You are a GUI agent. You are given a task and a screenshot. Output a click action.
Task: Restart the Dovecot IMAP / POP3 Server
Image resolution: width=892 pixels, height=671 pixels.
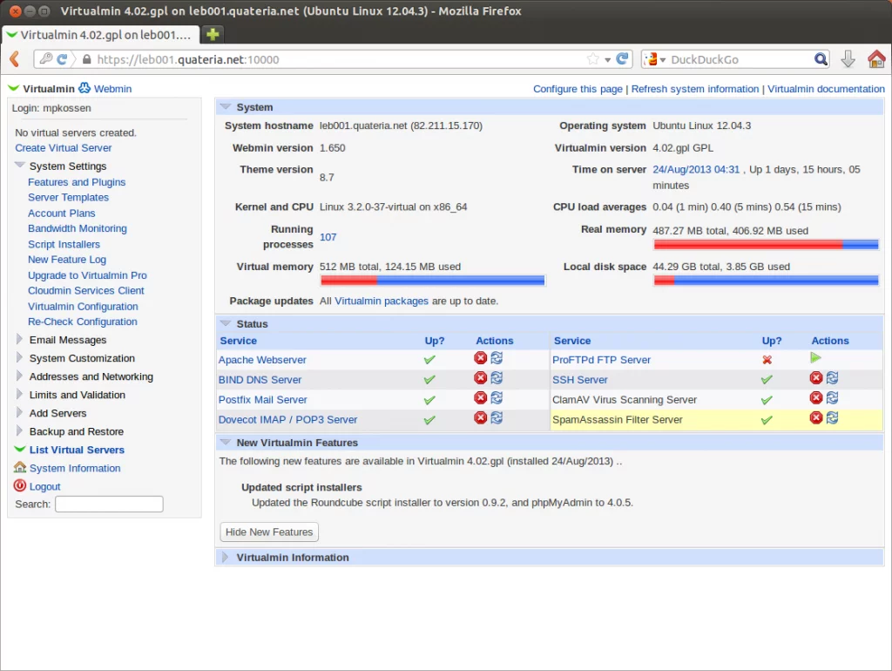pos(497,417)
